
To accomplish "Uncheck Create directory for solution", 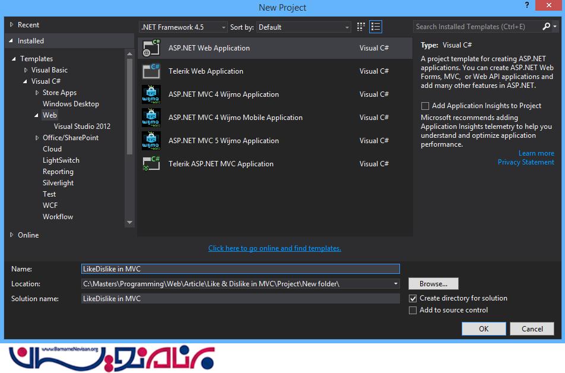I will click(413, 298).
